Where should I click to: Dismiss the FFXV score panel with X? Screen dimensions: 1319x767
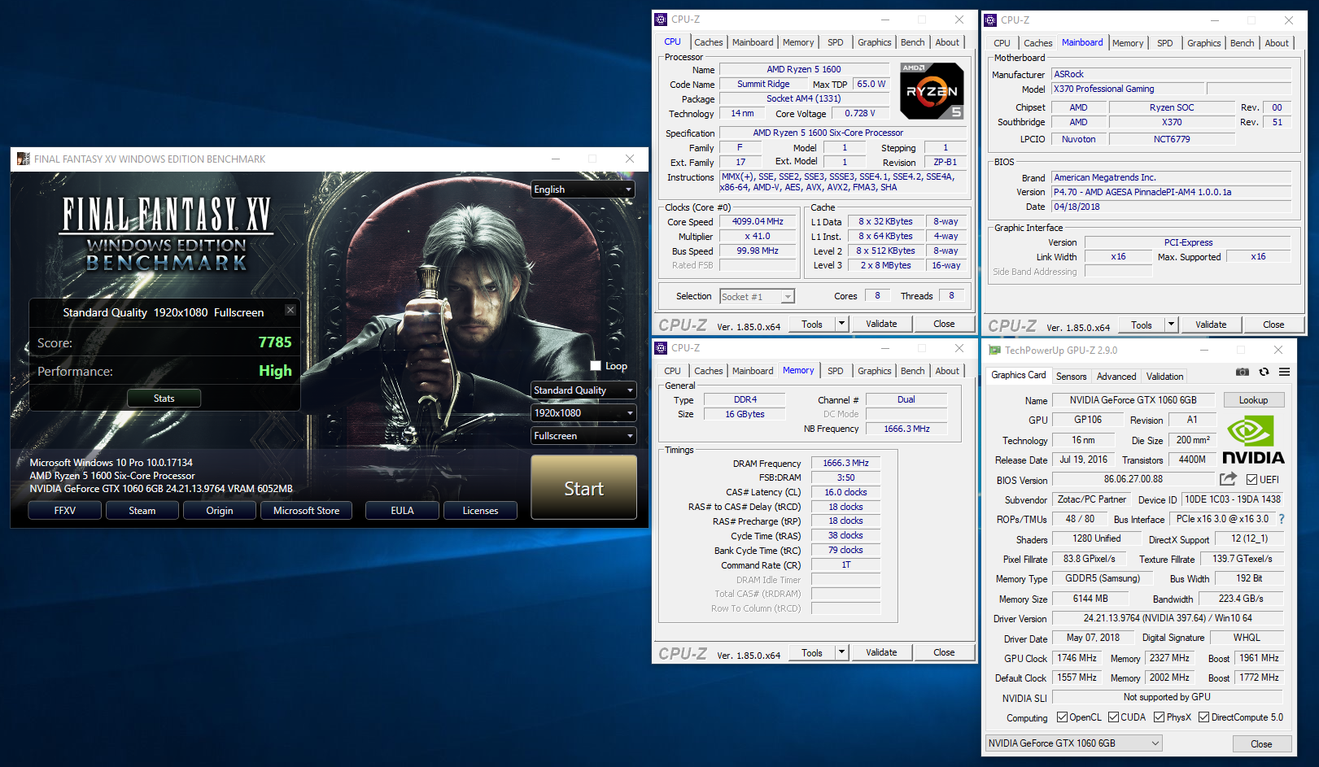pyautogui.click(x=290, y=310)
